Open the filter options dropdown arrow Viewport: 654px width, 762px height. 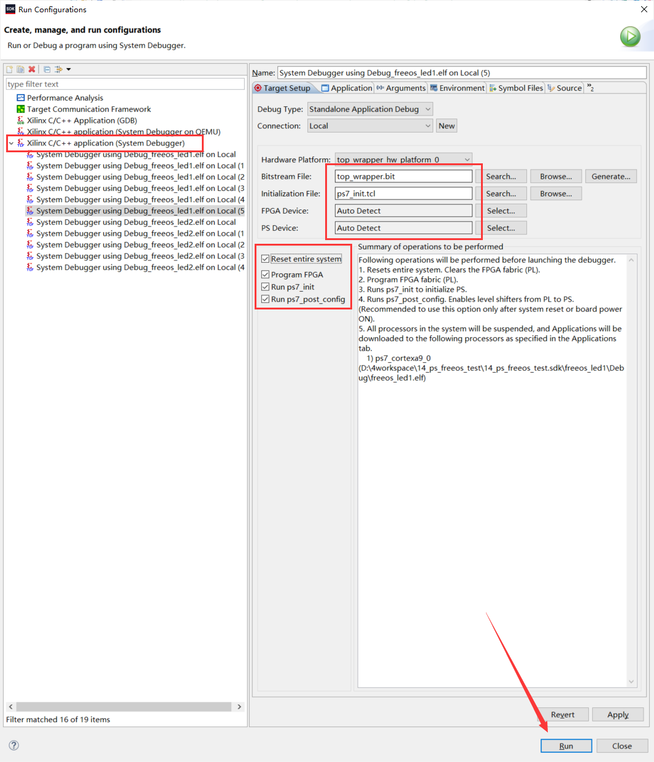[69, 69]
